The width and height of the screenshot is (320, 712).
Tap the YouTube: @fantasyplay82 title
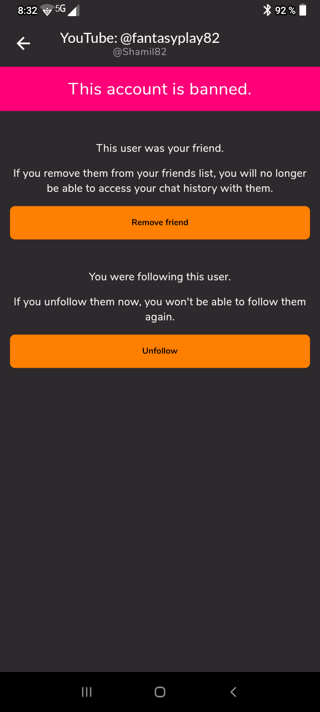140,38
